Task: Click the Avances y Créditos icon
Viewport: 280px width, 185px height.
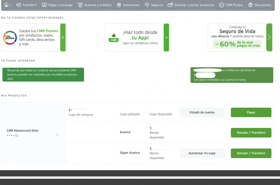Action: tap(80, 5)
